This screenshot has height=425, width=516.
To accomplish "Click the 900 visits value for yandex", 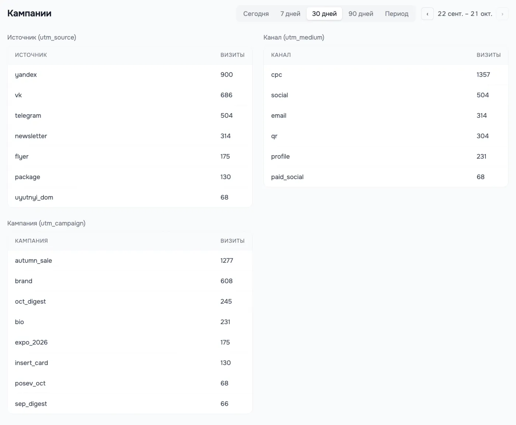I will (x=227, y=74).
